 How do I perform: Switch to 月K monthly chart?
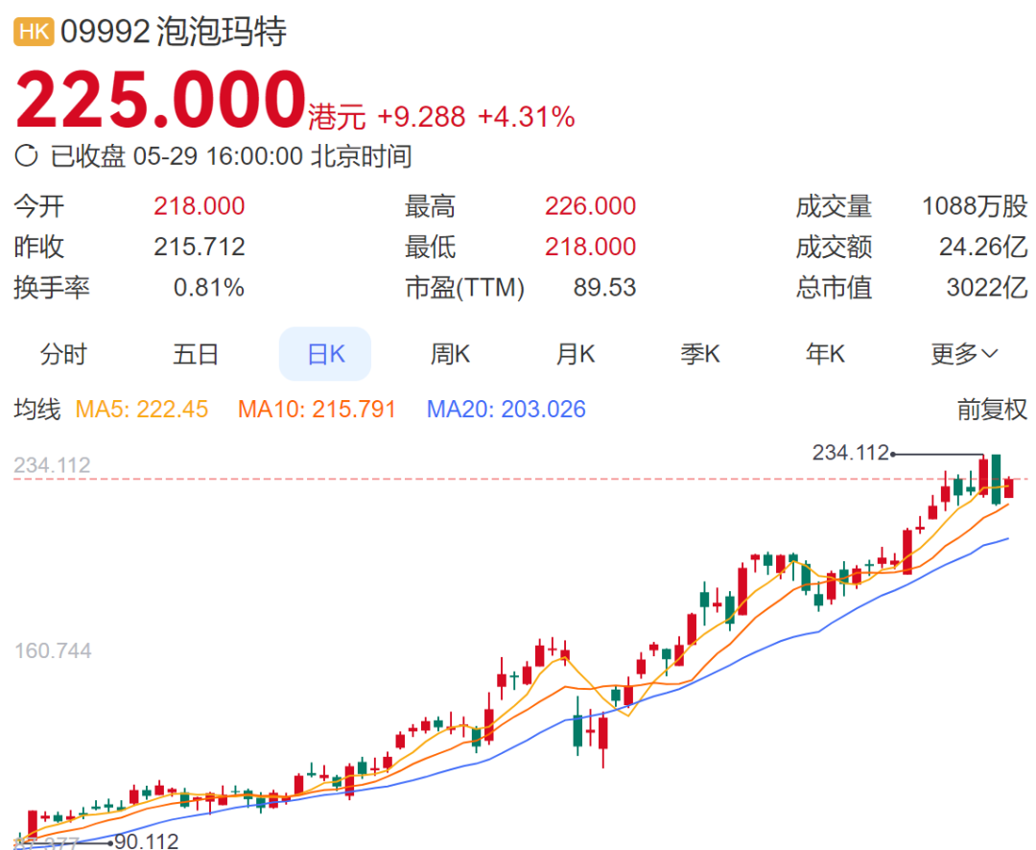(576, 354)
